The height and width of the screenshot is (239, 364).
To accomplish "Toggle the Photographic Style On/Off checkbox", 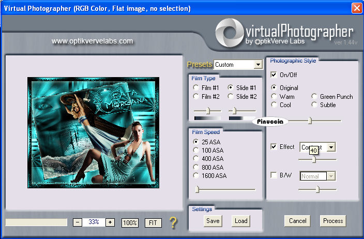I will [x=274, y=74].
